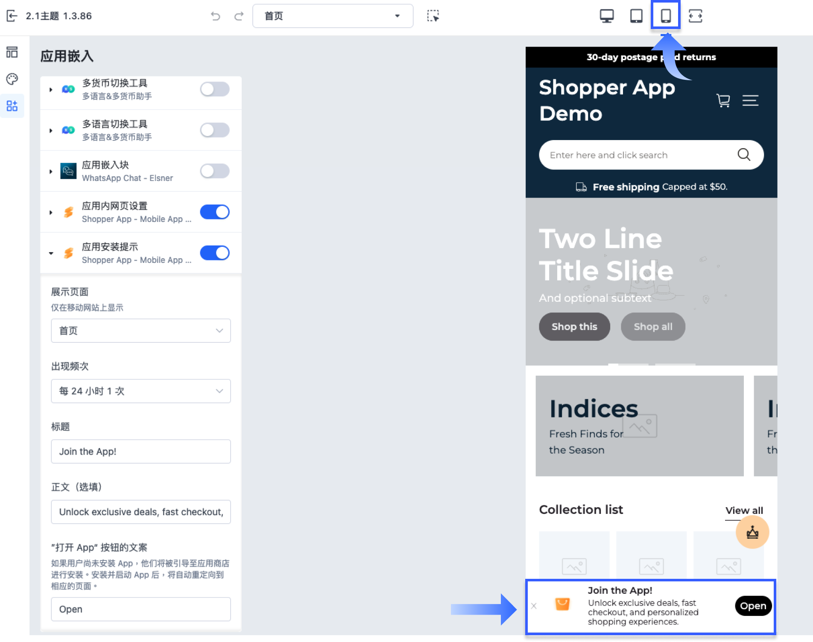Activate the element inspector selection icon

click(x=433, y=16)
